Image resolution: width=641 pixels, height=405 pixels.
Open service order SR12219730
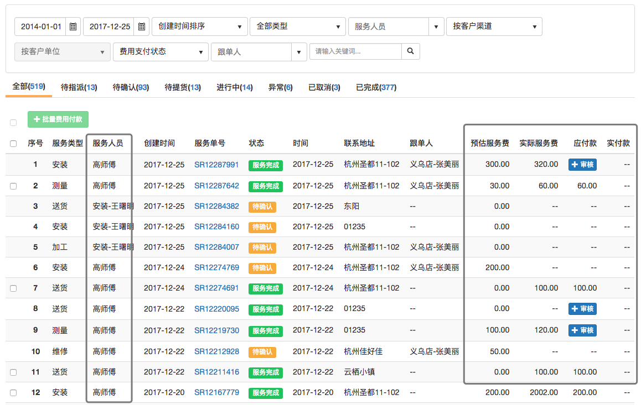(216, 330)
